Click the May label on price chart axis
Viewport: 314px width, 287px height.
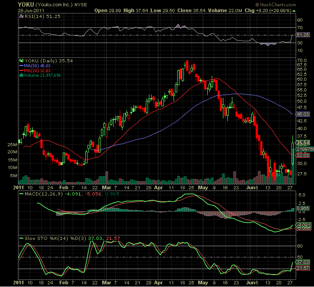(x=203, y=187)
